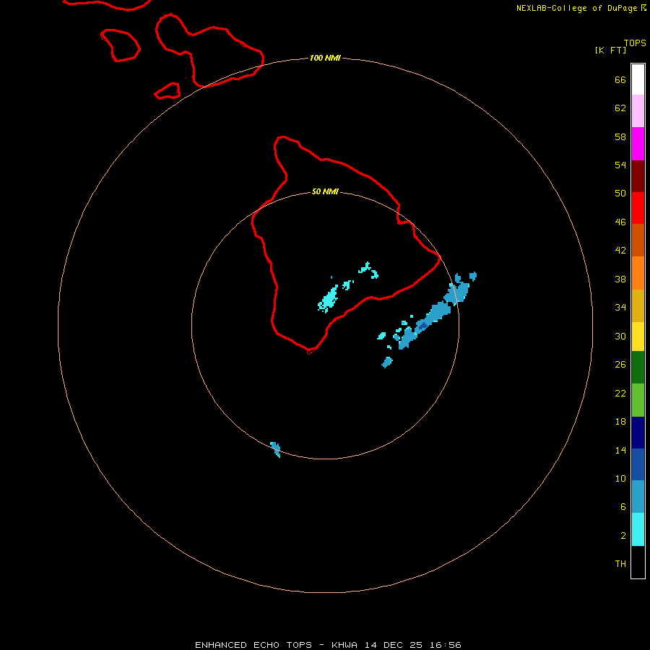Viewport: 650px width, 650px height.
Task: Pick the orange 42 kft legend swatch
Action: click(638, 273)
